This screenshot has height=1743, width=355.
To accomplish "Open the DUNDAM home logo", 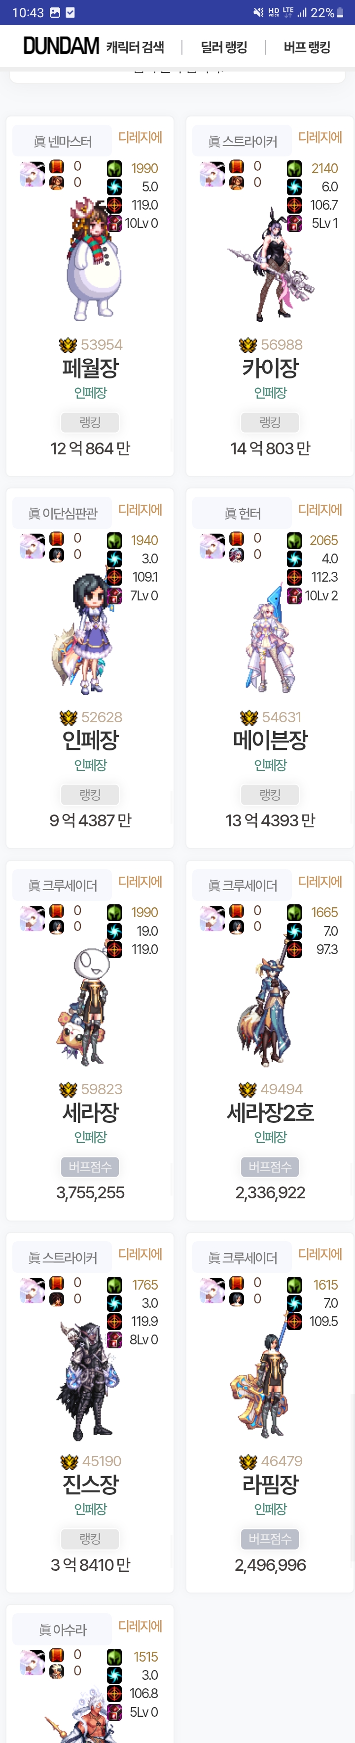I will tap(62, 46).
